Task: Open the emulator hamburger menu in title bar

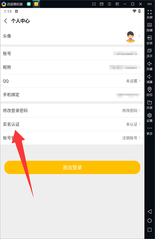Action: tap(109, 4)
